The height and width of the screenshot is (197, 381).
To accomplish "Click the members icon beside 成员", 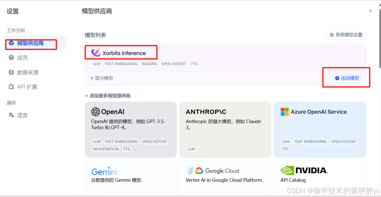I will [11, 58].
